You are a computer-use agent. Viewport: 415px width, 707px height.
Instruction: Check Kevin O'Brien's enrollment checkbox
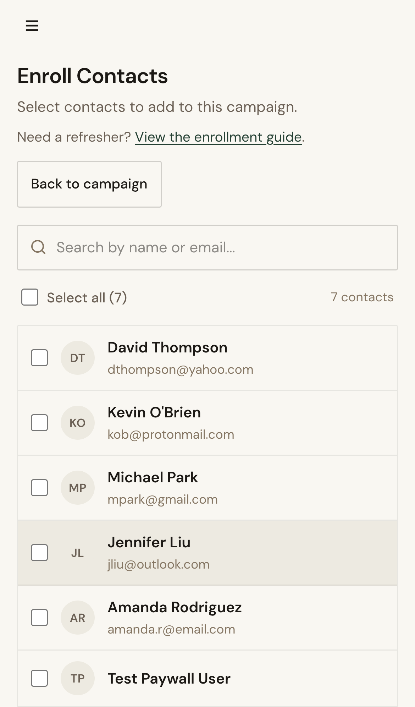tap(39, 422)
